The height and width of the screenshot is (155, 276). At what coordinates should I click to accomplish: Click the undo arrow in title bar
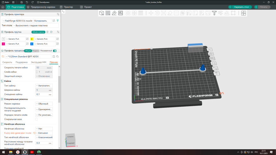coord(27,2)
